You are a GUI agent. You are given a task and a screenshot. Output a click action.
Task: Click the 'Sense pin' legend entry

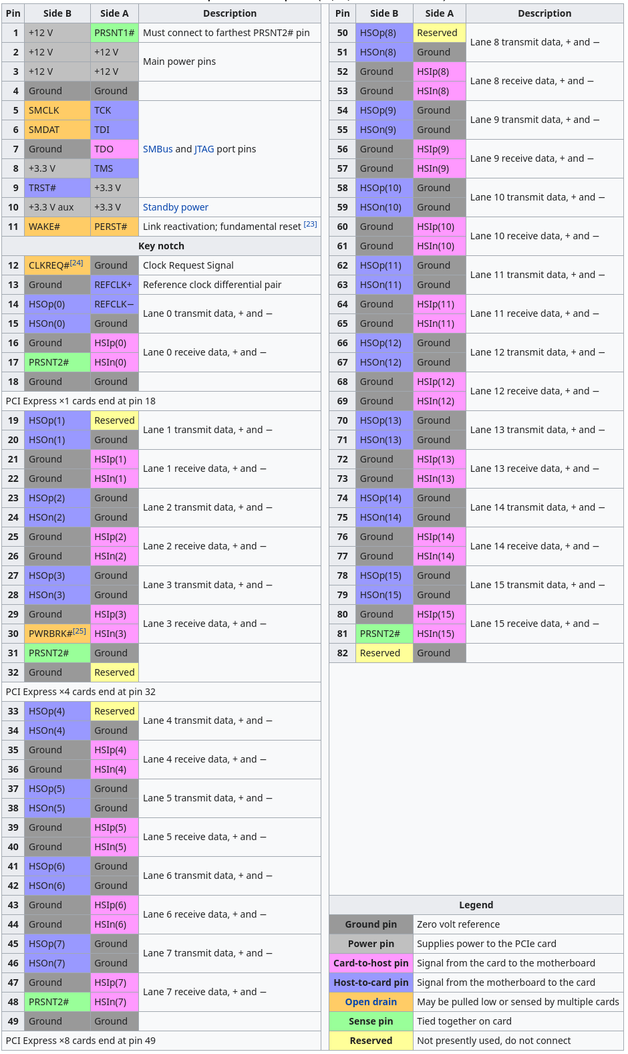pyautogui.click(x=371, y=1021)
